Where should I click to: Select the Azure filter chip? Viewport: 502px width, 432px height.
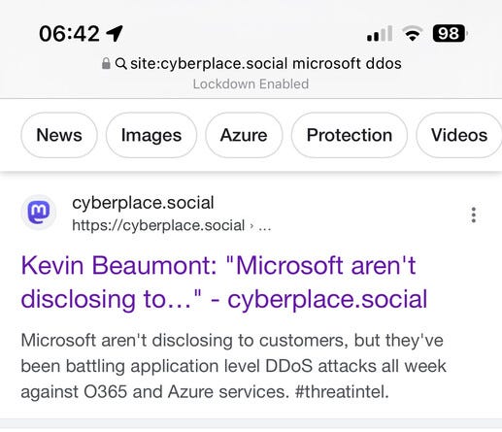point(244,135)
